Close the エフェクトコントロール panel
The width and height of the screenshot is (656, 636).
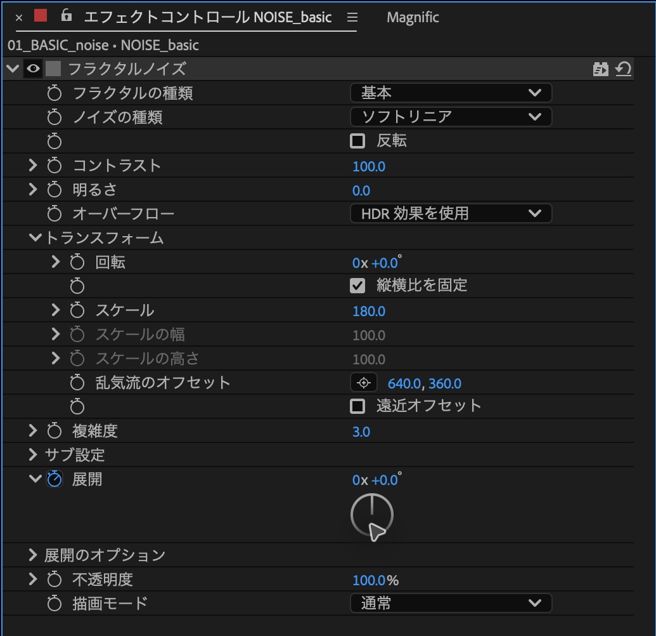coord(19,18)
